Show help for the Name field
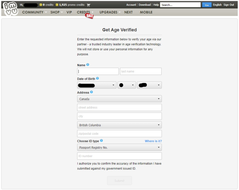 click(88, 65)
